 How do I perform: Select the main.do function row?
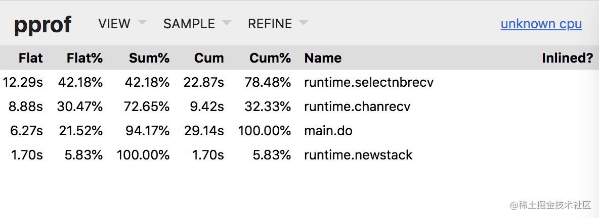pos(299,131)
